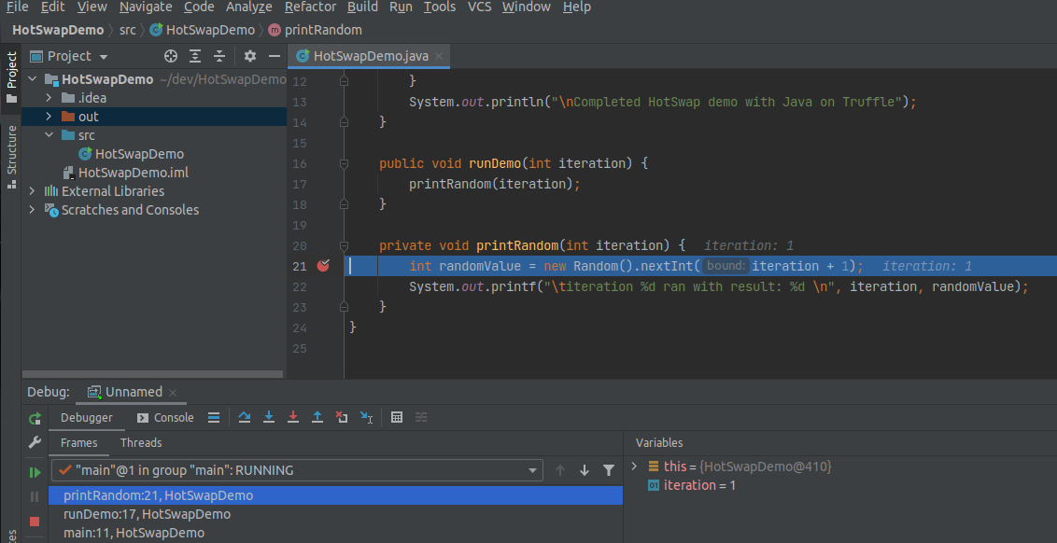The image size is (1057, 543).
Task: Open the Evaluate Expression calculator icon
Action: tap(397, 417)
